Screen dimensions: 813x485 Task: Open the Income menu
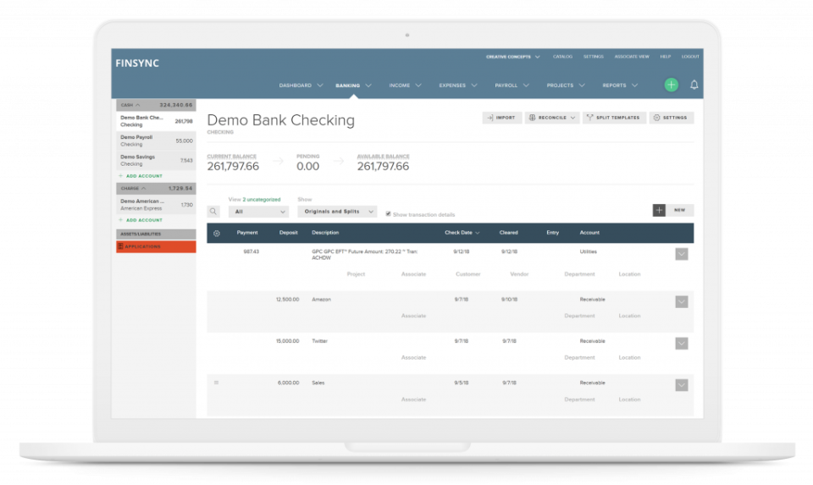click(x=405, y=85)
